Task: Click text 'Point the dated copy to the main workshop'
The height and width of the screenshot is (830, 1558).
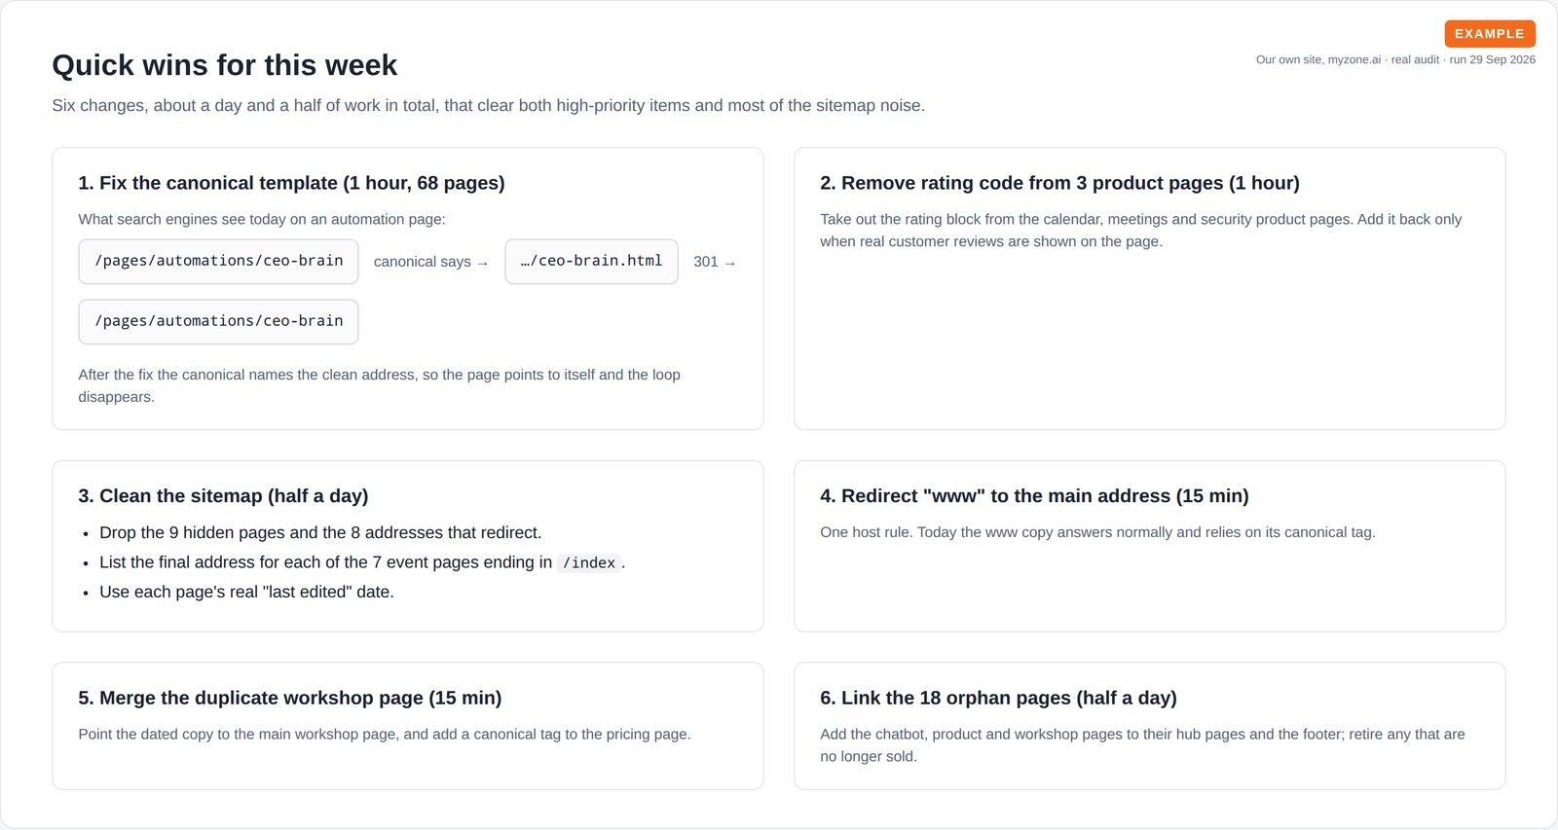Action: 385,734
